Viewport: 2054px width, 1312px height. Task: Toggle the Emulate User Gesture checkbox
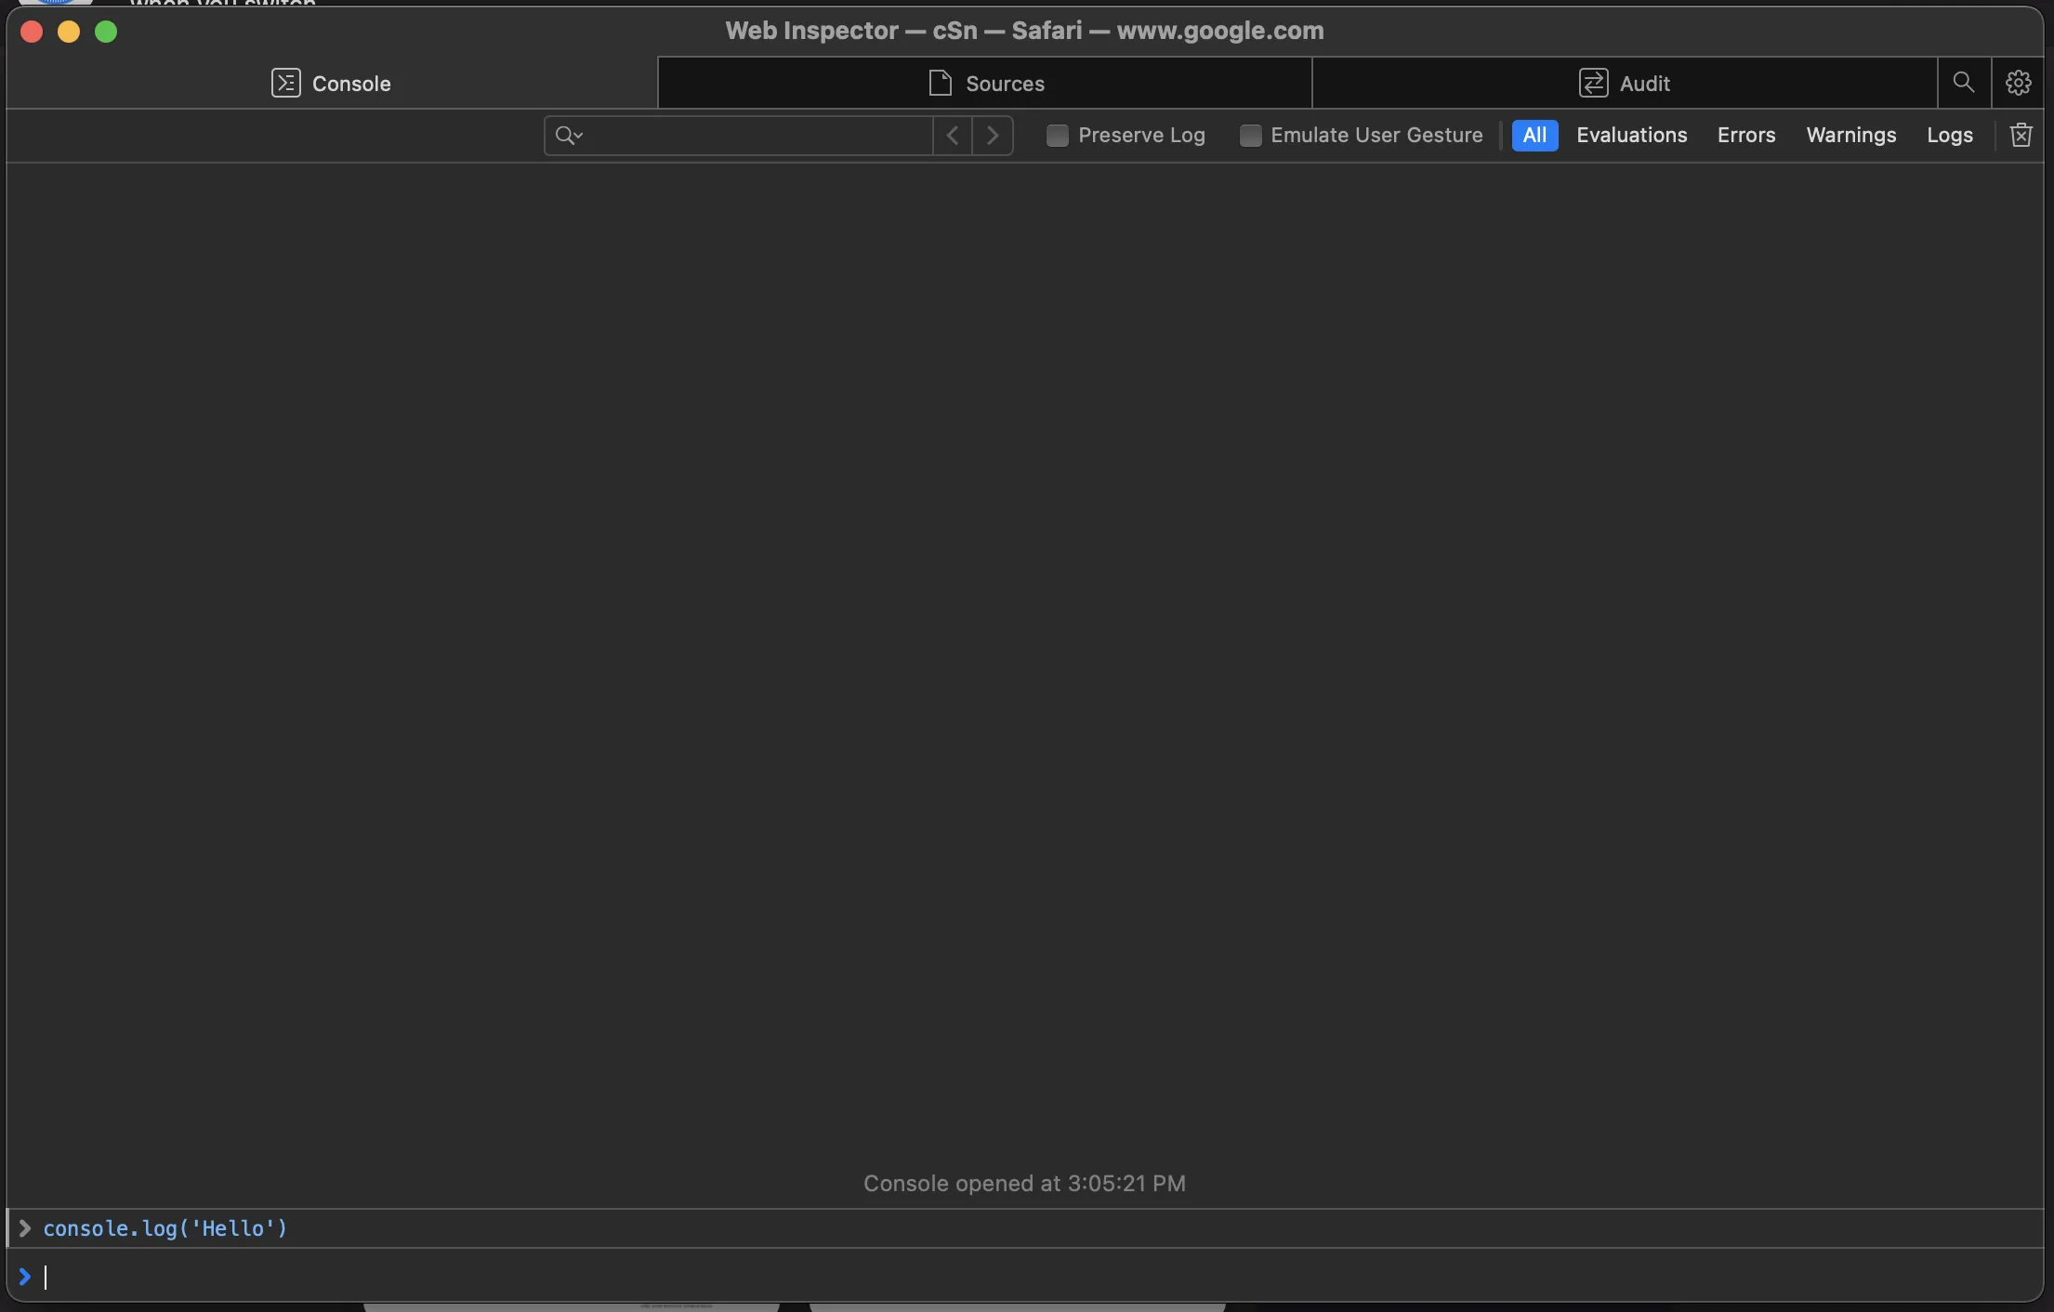tap(1250, 135)
